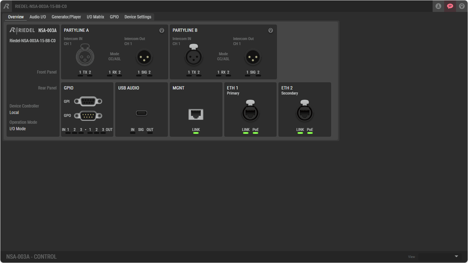Viewport: 468px width, 263px height.
Task: Open the View dropdown in the footer
Action: point(440,257)
